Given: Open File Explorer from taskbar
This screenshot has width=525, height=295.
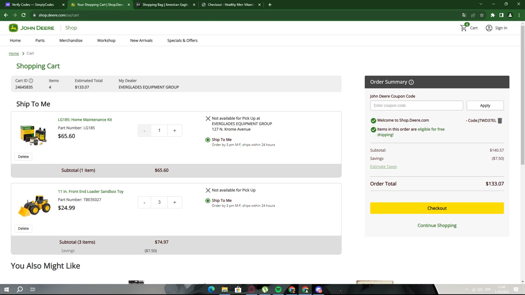Looking at the screenshot, I should (225, 289).
